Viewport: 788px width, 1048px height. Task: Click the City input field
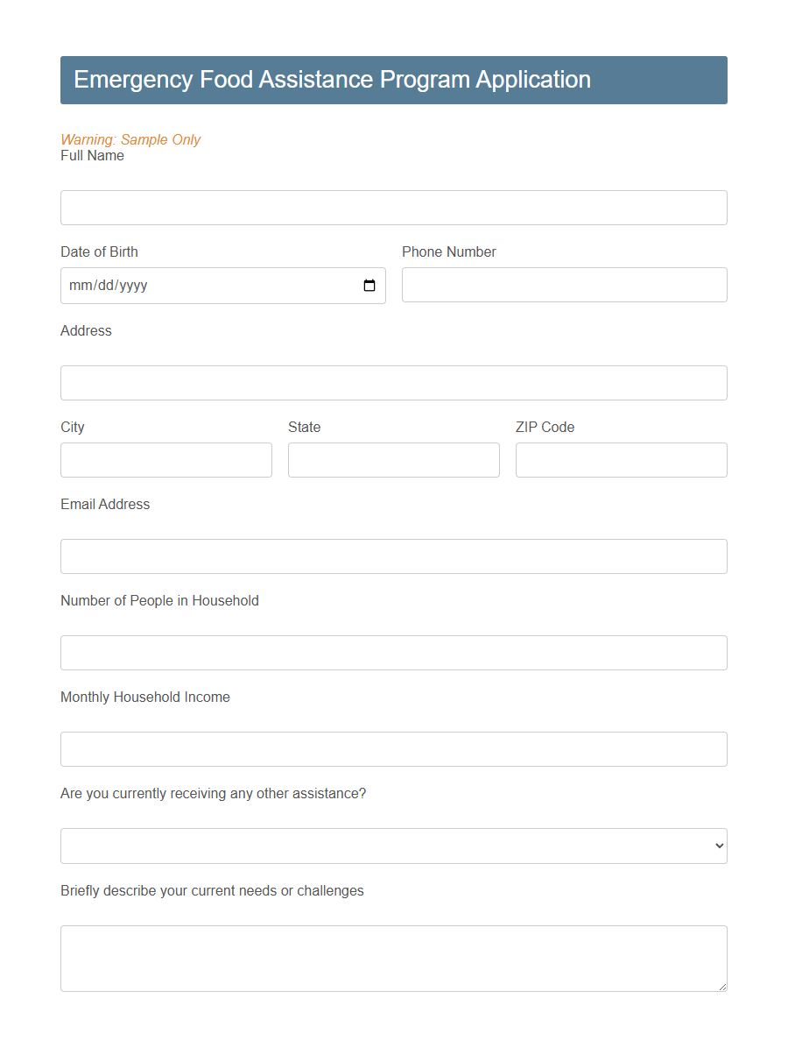[165, 460]
